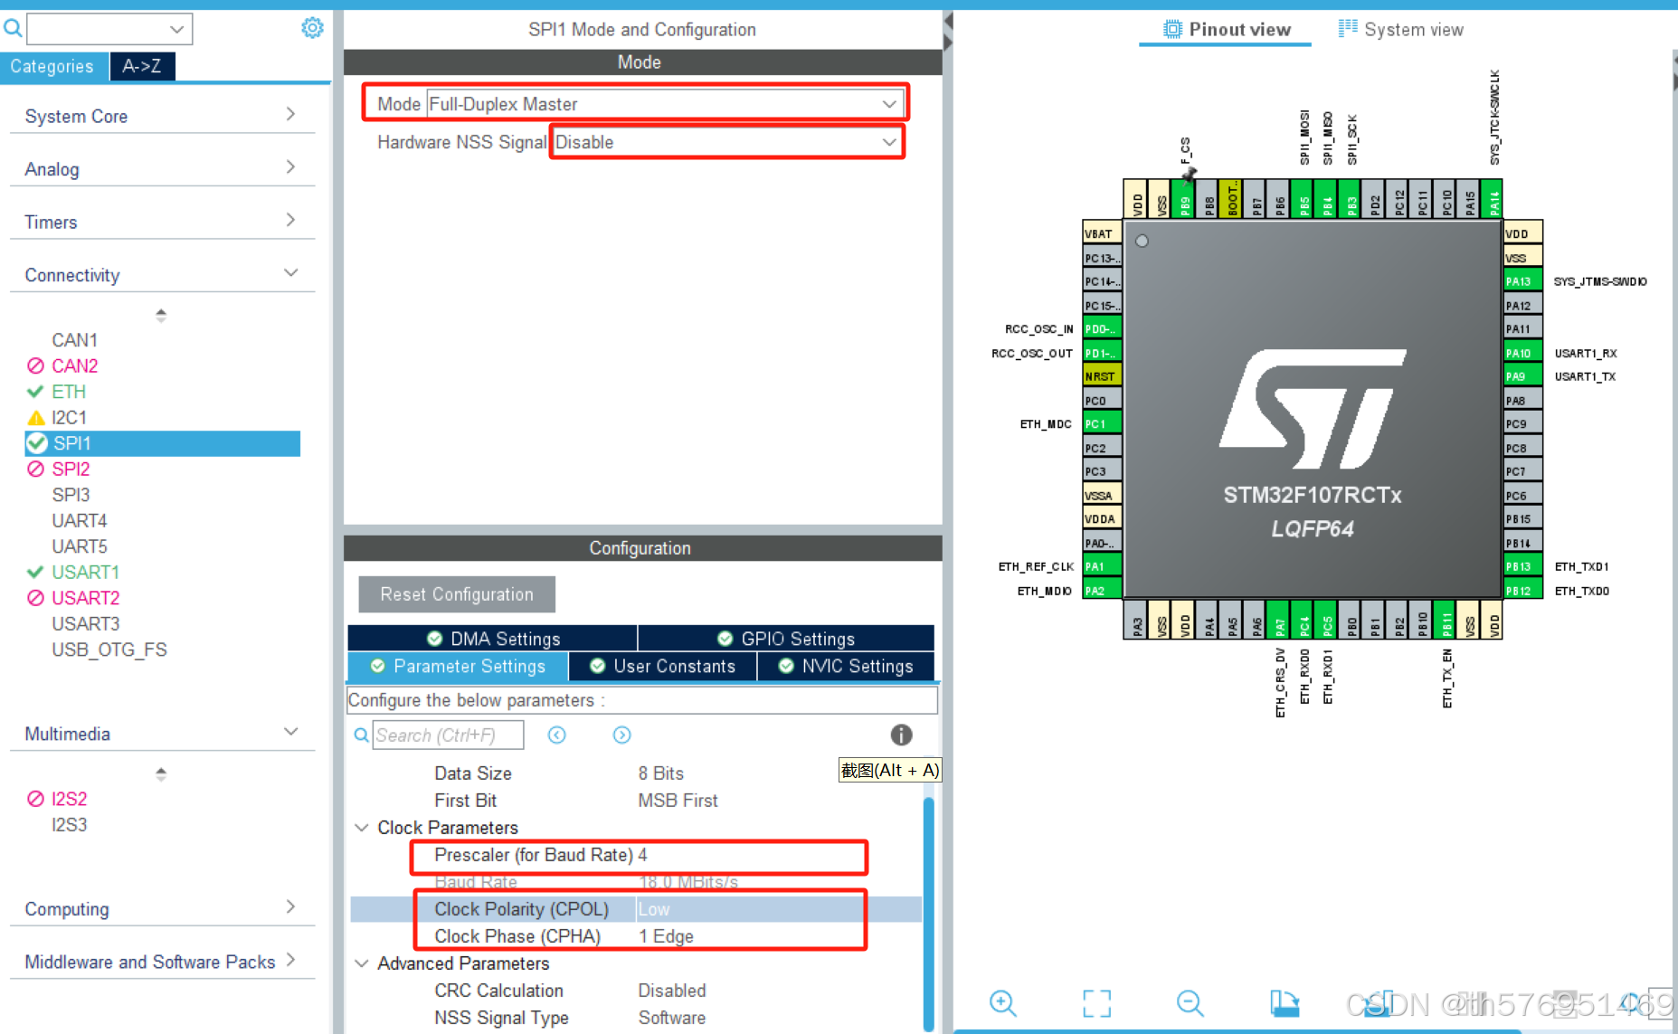Viewport: 1678px width, 1034px height.
Task: Expand the Timers category
Action: coord(290,218)
